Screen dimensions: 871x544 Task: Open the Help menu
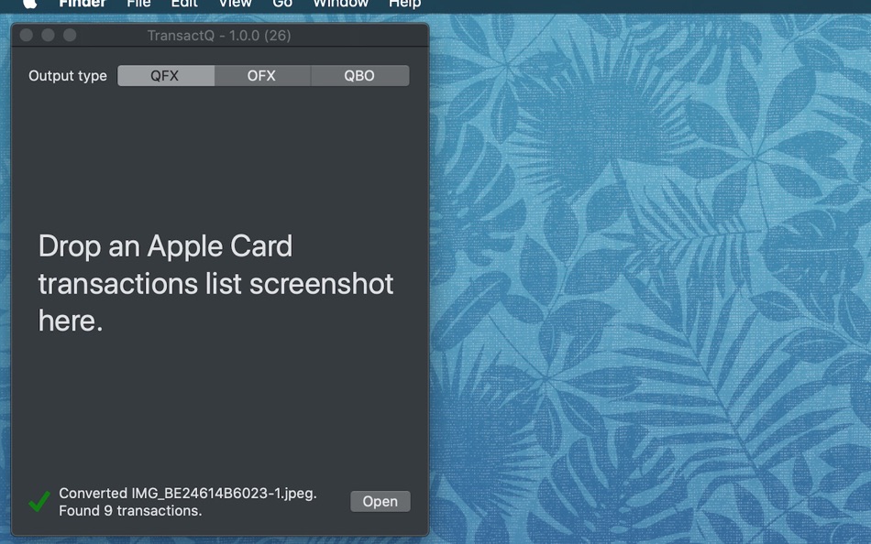pos(404,4)
